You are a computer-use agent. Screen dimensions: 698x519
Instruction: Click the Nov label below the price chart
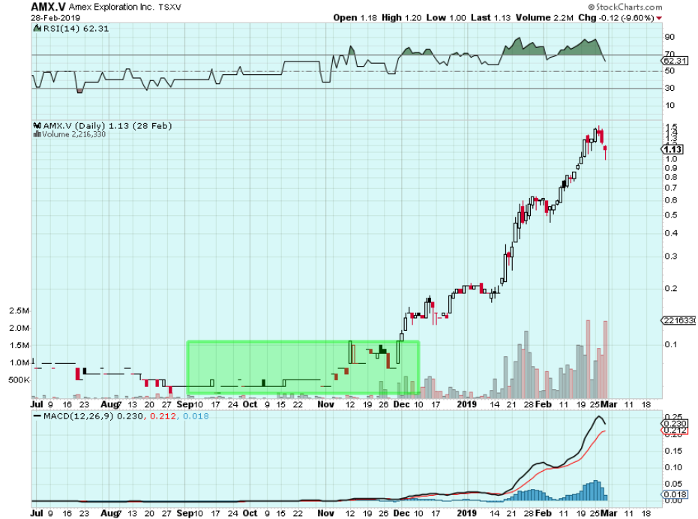325,404
